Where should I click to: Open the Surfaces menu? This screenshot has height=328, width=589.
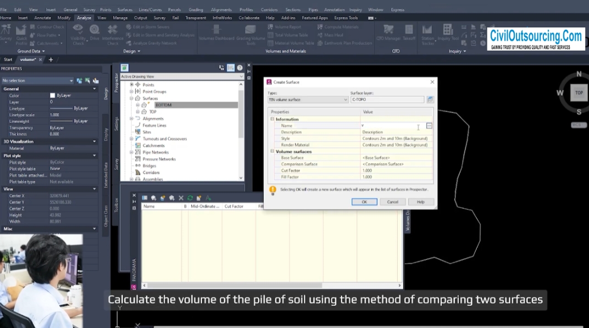pyautogui.click(x=125, y=10)
